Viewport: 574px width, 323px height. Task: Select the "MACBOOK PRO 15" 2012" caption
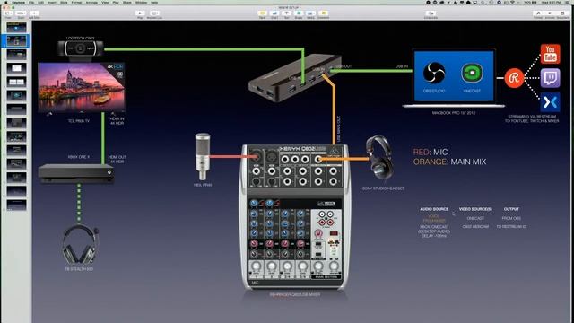click(454, 113)
